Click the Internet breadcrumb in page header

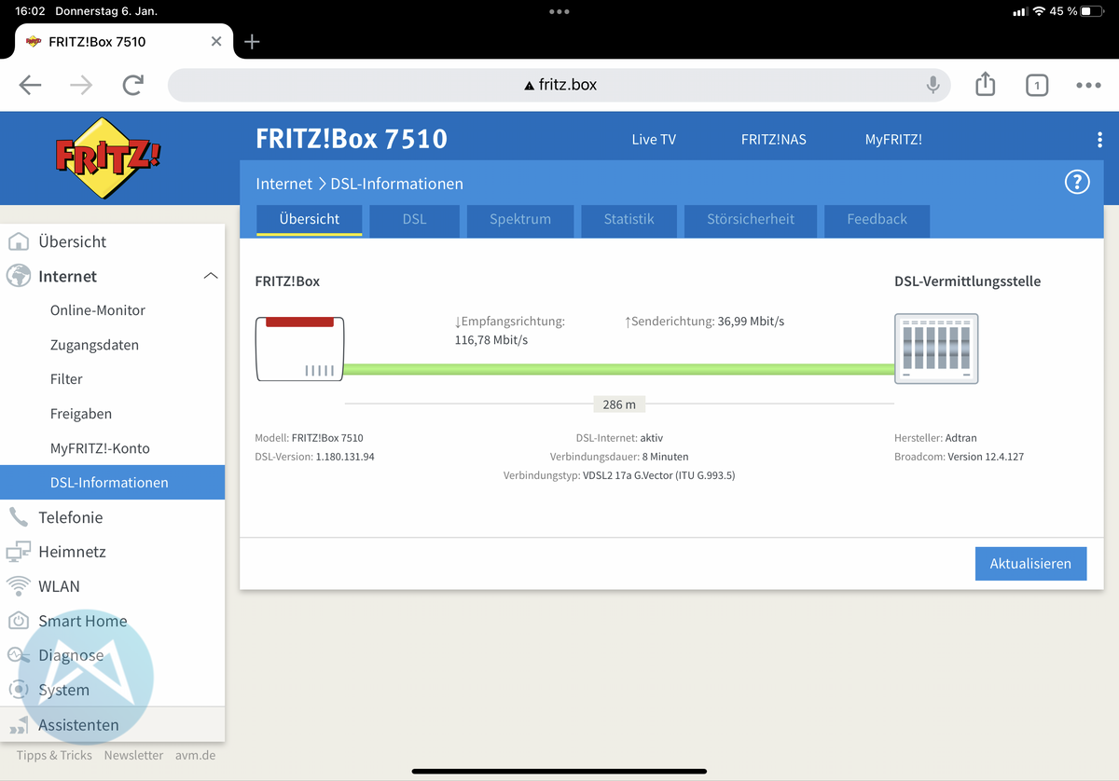pos(284,184)
